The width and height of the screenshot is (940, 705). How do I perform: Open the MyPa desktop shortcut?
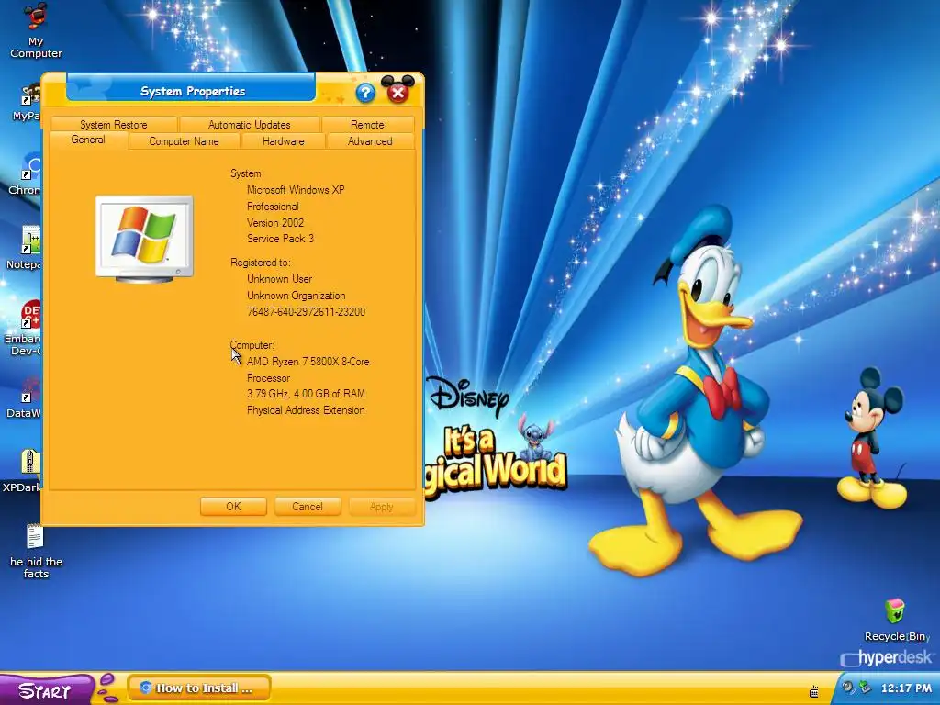28,103
